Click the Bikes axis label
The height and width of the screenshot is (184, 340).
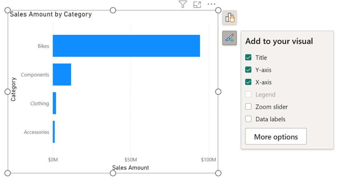coord(43,46)
